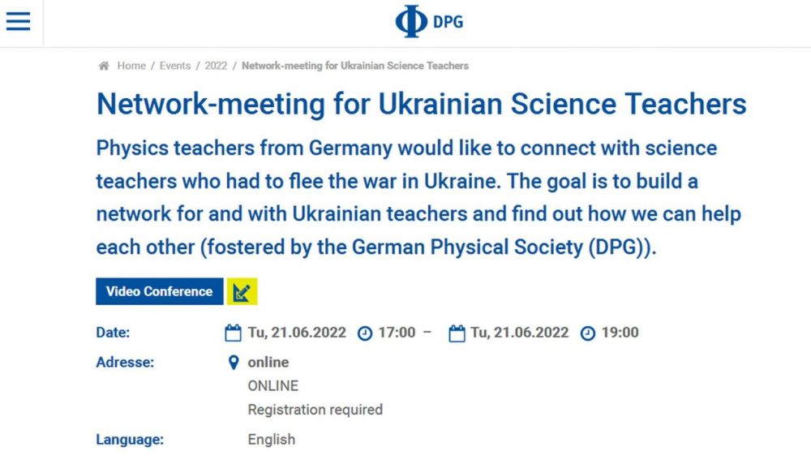Click the clock icon beside 19:00

pyautogui.click(x=588, y=333)
